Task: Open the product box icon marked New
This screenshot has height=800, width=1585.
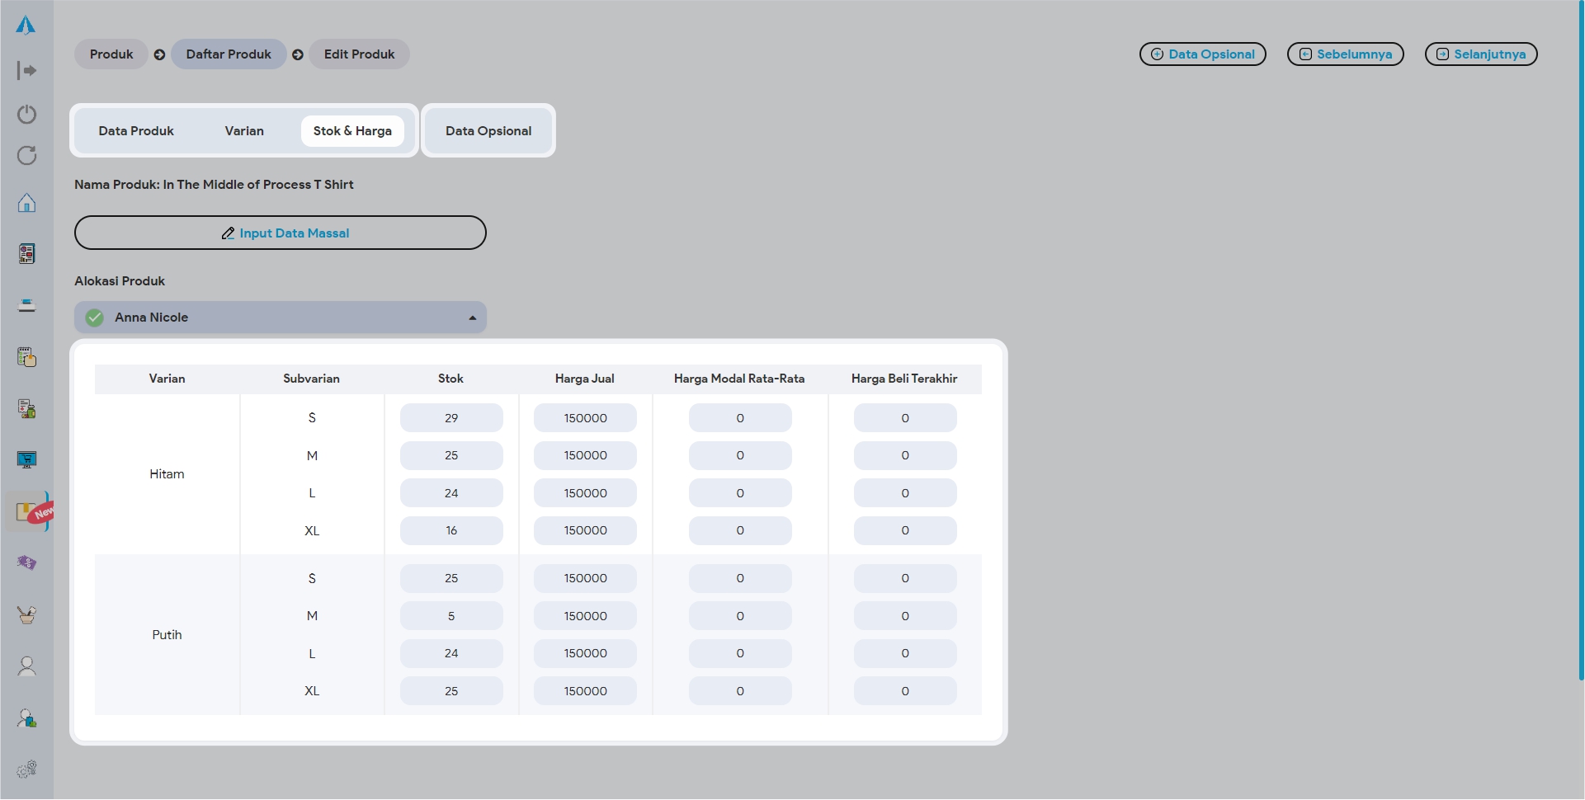Action: click(28, 512)
